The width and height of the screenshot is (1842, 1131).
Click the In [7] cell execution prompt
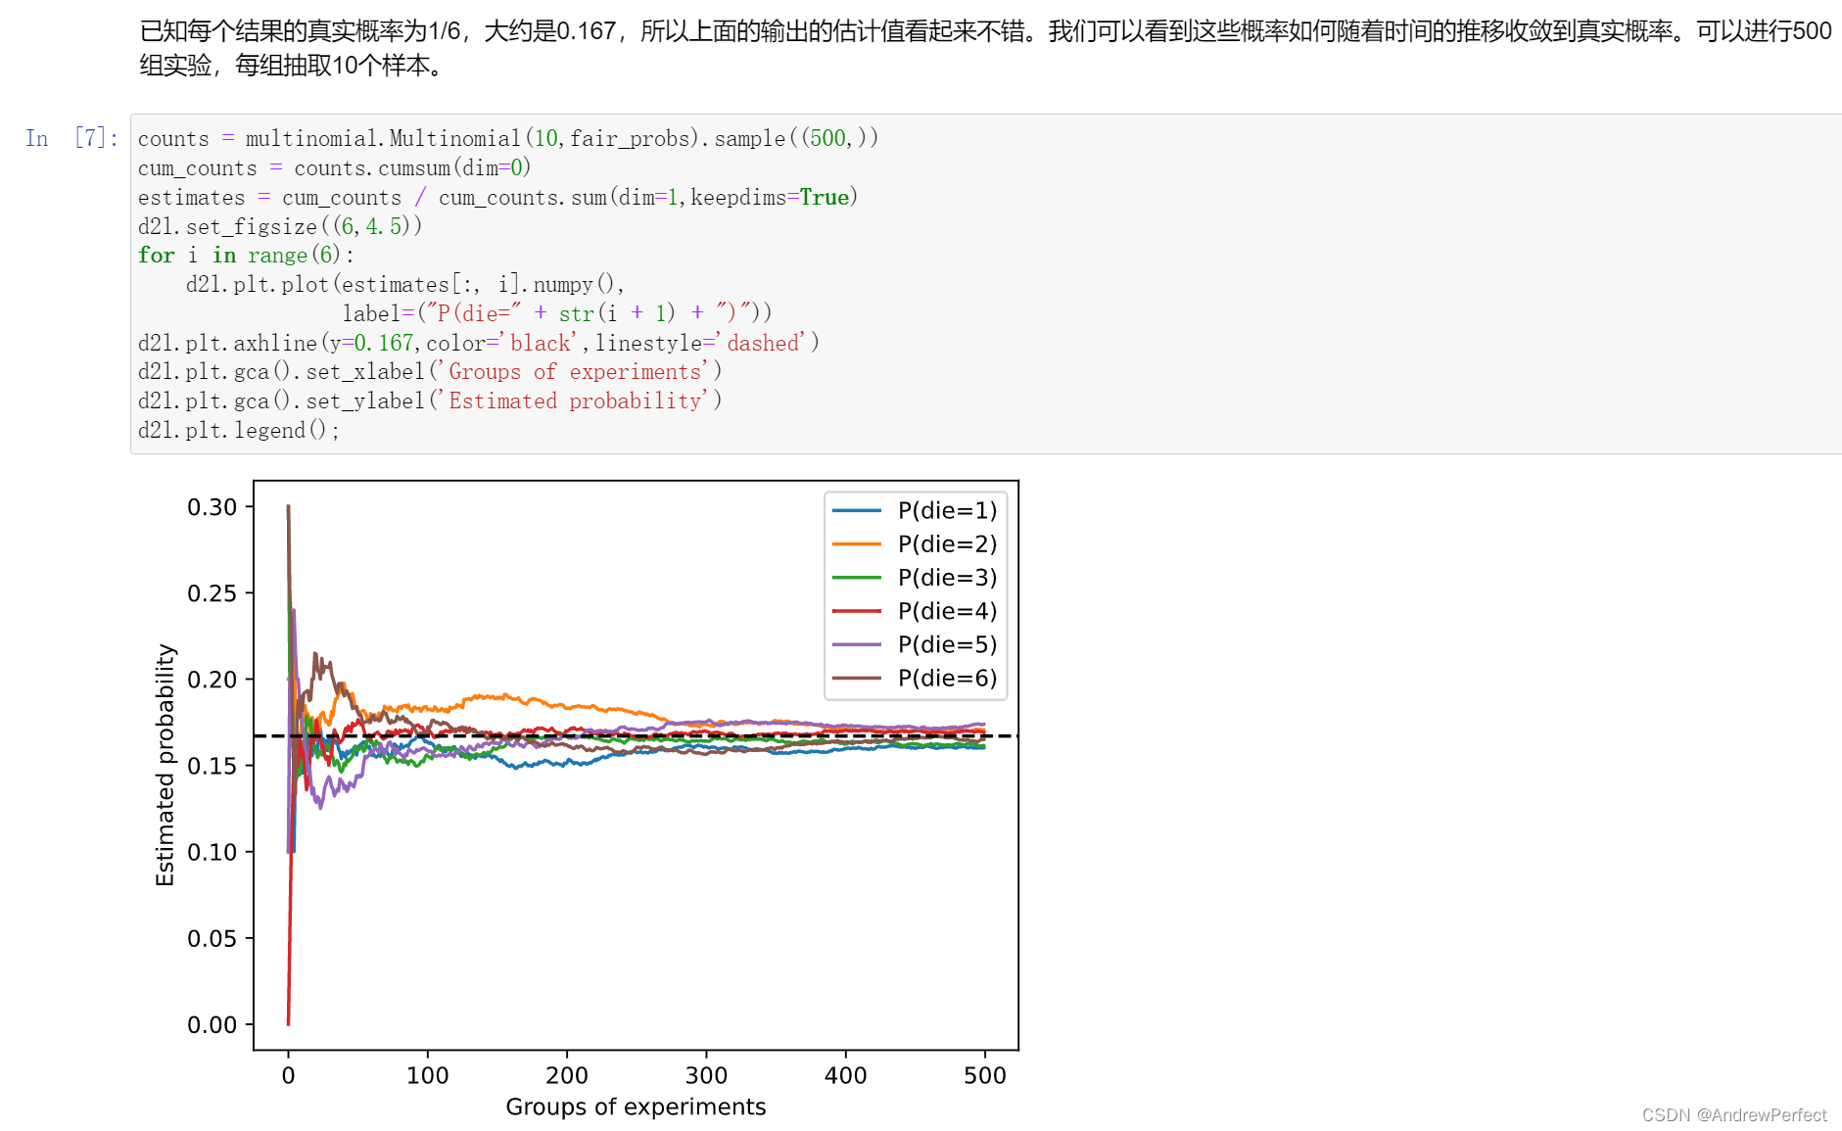click(70, 138)
